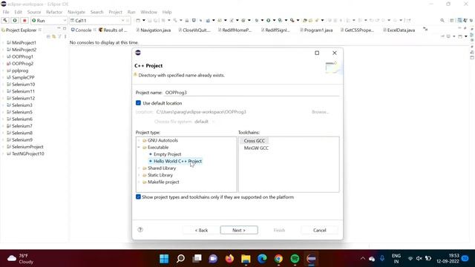Viewport: 475px width, 267px height.
Task: Click the Back button
Action: click(201, 230)
